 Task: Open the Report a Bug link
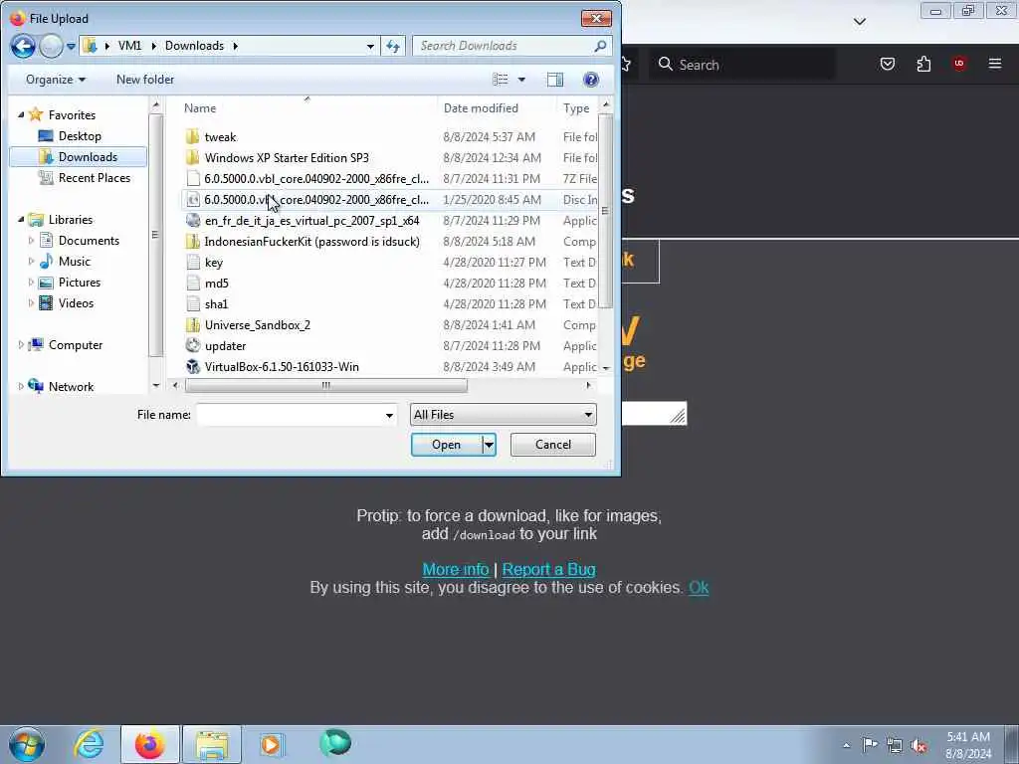point(549,570)
